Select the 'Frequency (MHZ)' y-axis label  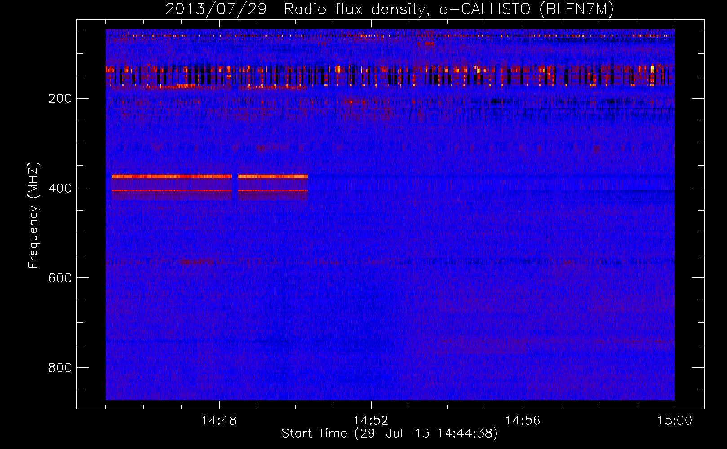point(34,216)
